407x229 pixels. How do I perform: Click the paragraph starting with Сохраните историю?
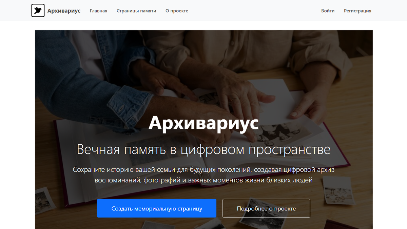[203, 175]
